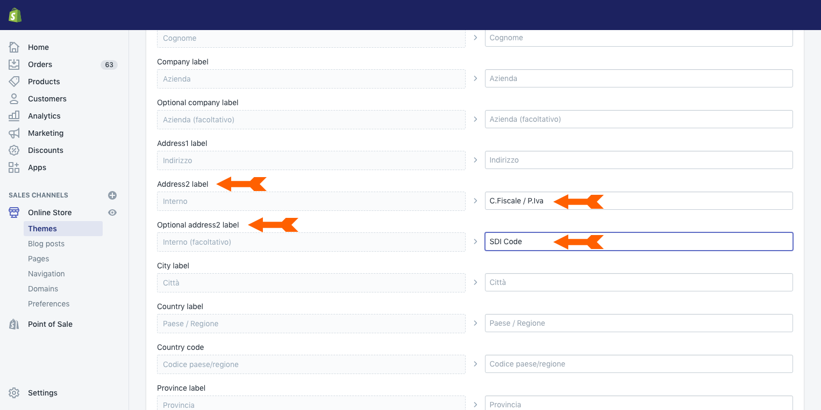The height and width of the screenshot is (410, 821).
Task: Open Point of Sale channel
Action: (x=50, y=324)
